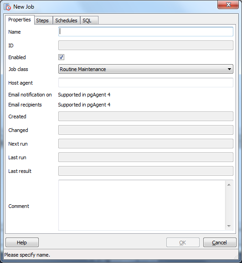Image resolution: width=242 pixels, height=263 pixels.
Task: Open the Job class dropdown arrow
Action: click(x=229, y=69)
